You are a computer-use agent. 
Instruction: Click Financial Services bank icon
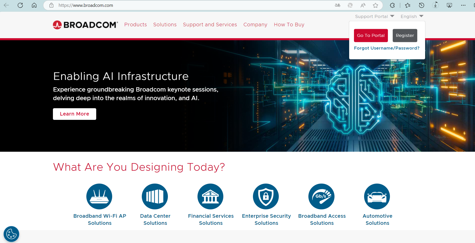coord(210,196)
